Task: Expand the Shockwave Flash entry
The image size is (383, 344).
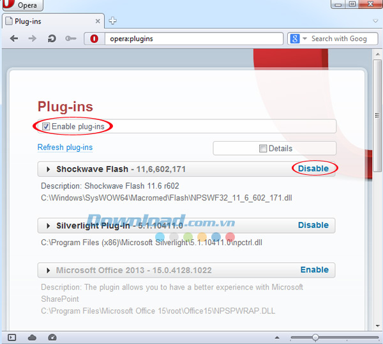Action: (49, 169)
